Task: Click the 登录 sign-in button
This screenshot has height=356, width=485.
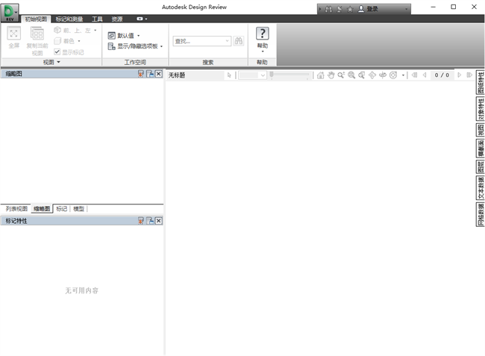Action: tap(369, 9)
